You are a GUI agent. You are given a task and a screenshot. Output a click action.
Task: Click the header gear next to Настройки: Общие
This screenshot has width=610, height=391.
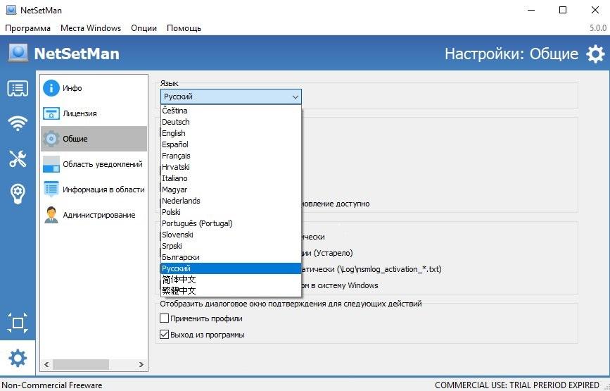pyautogui.click(x=595, y=54)
